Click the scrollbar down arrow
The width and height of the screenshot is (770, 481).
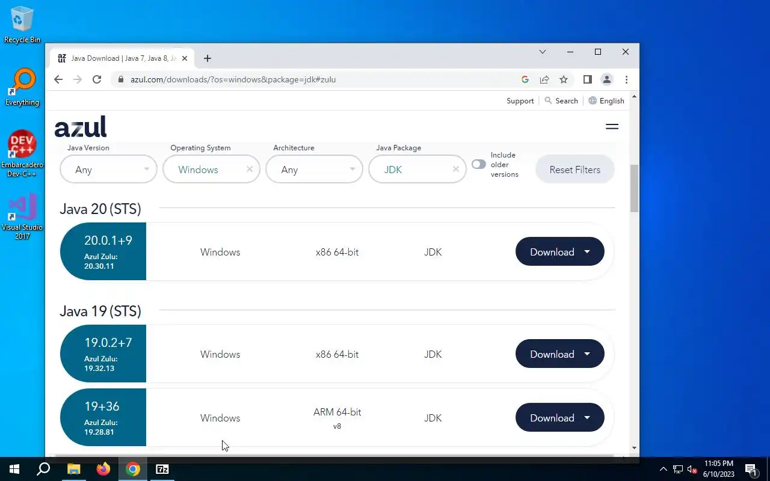point(634,448)
